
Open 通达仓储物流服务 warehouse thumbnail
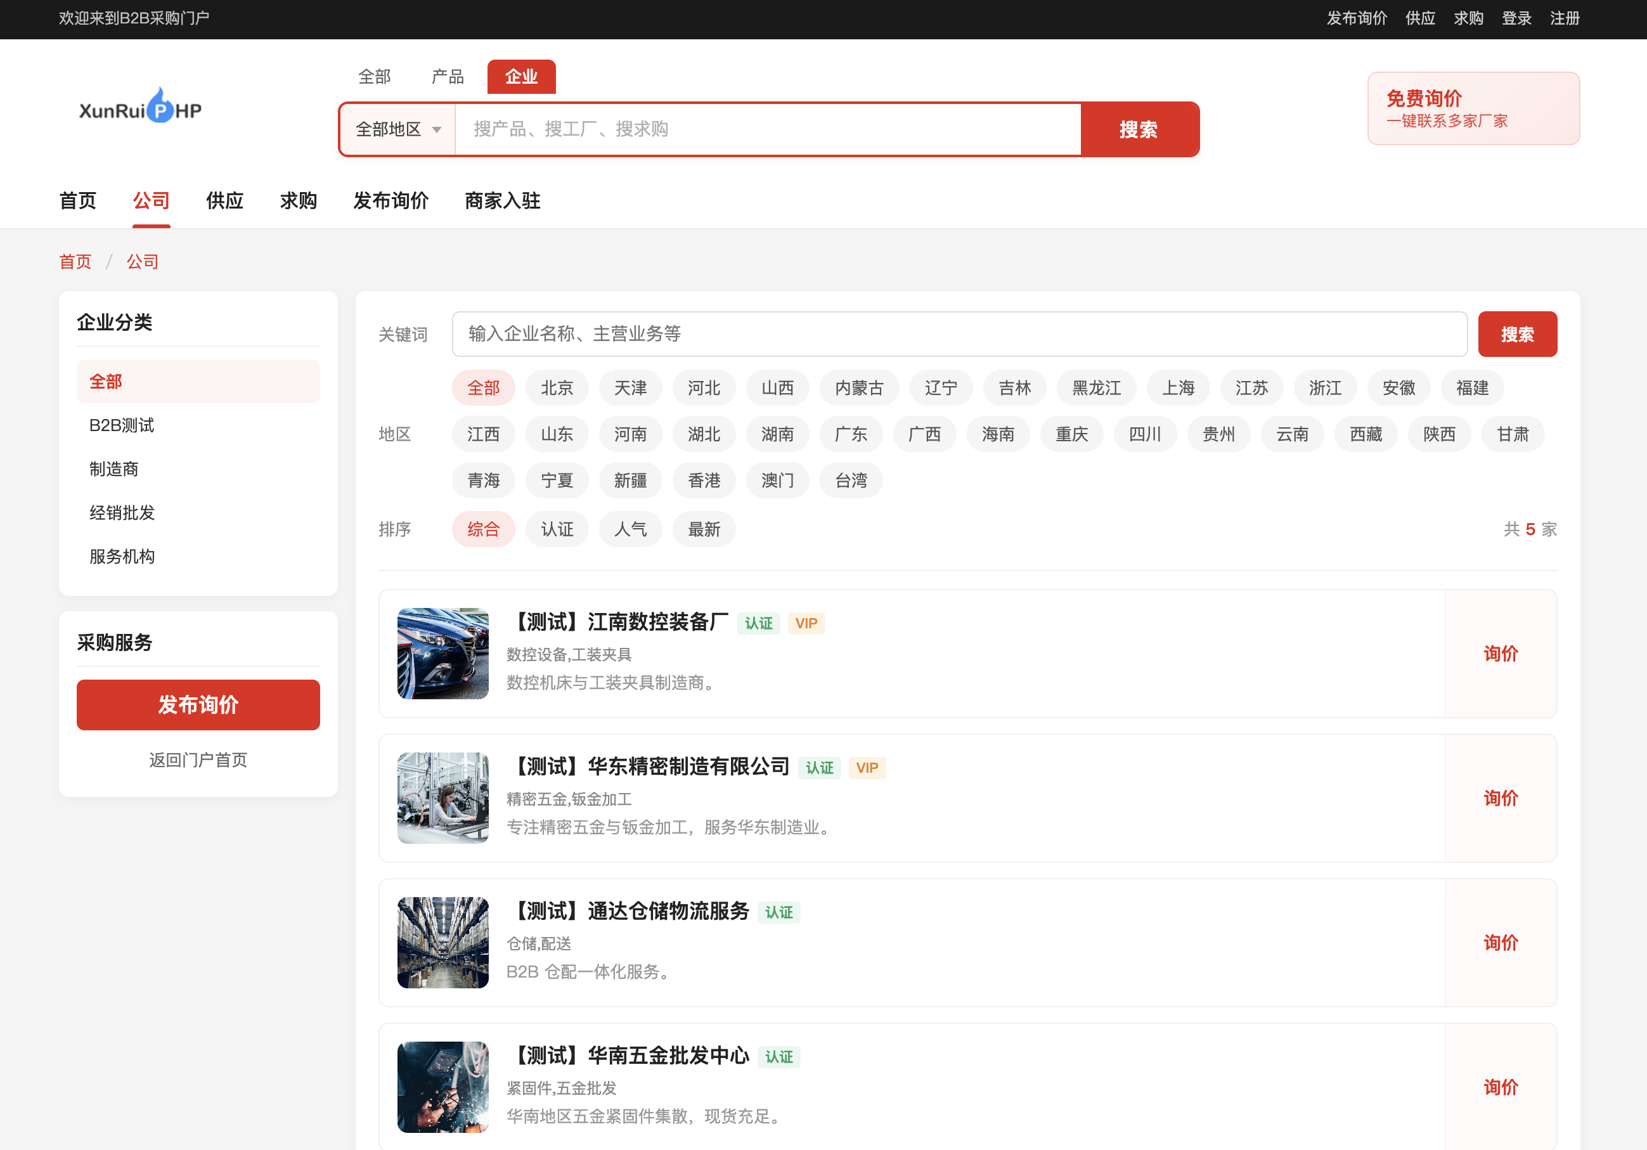point(442,943)
